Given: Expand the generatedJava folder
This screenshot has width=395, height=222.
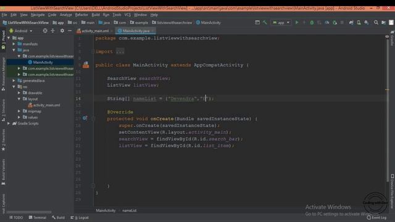Looking at the screenshot, I should (x=14, y=81).
